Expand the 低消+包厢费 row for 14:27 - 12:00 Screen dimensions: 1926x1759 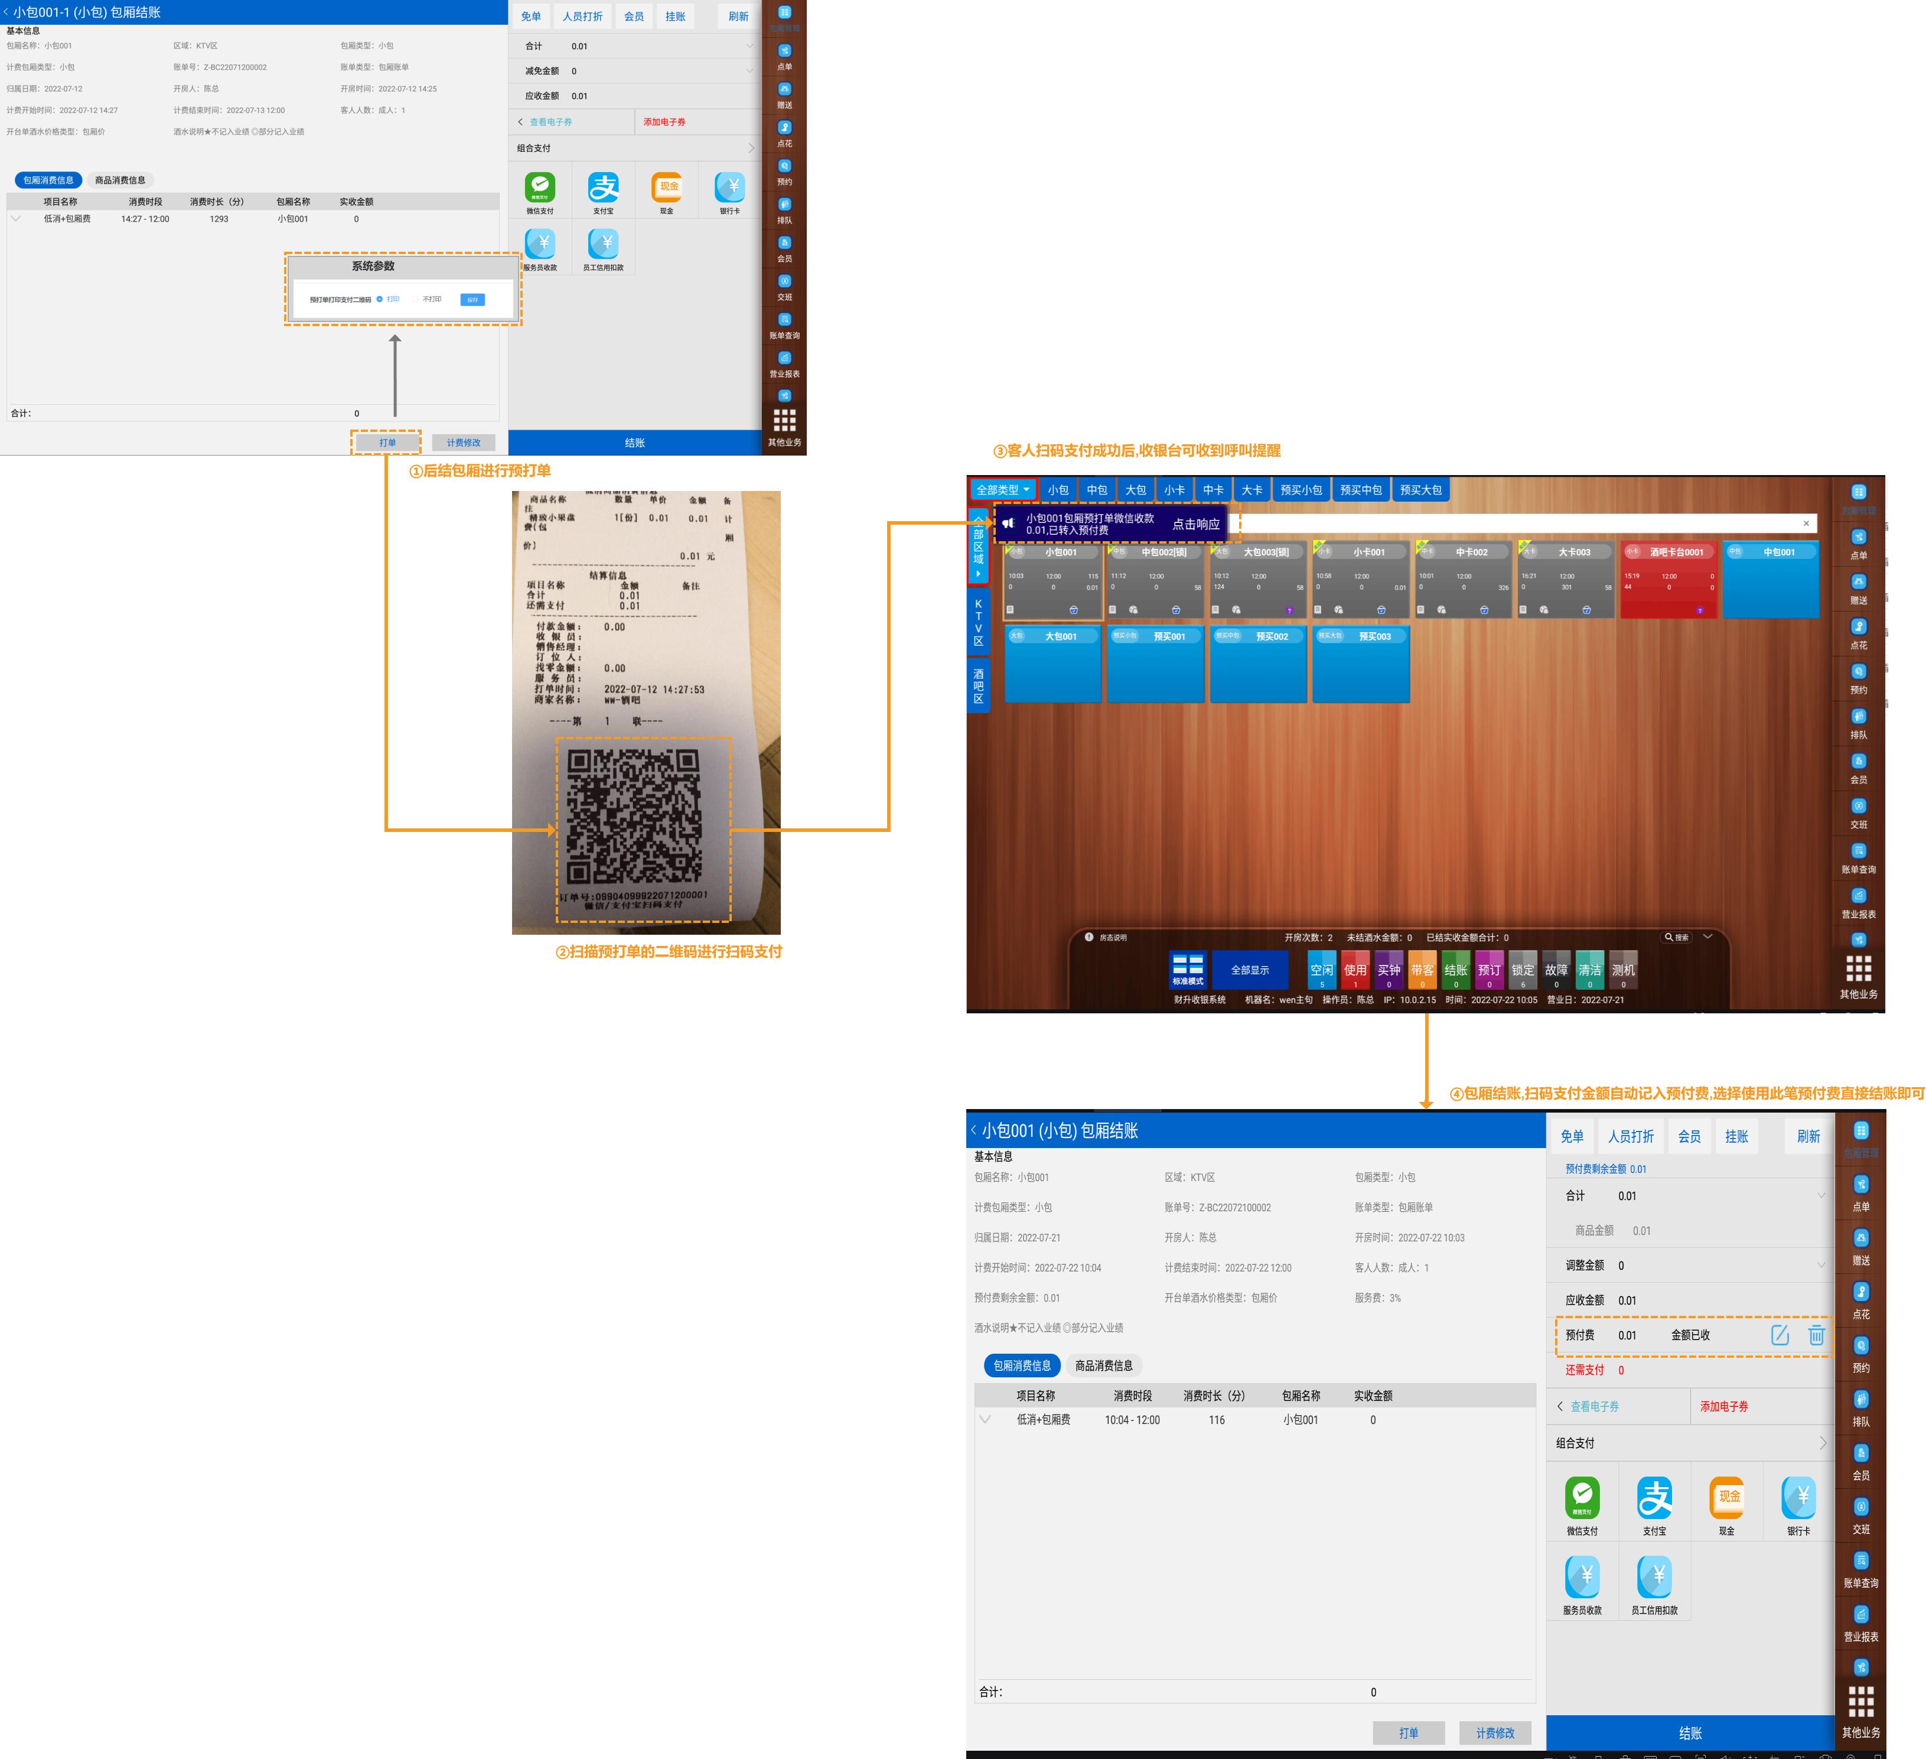pos(15,219)
